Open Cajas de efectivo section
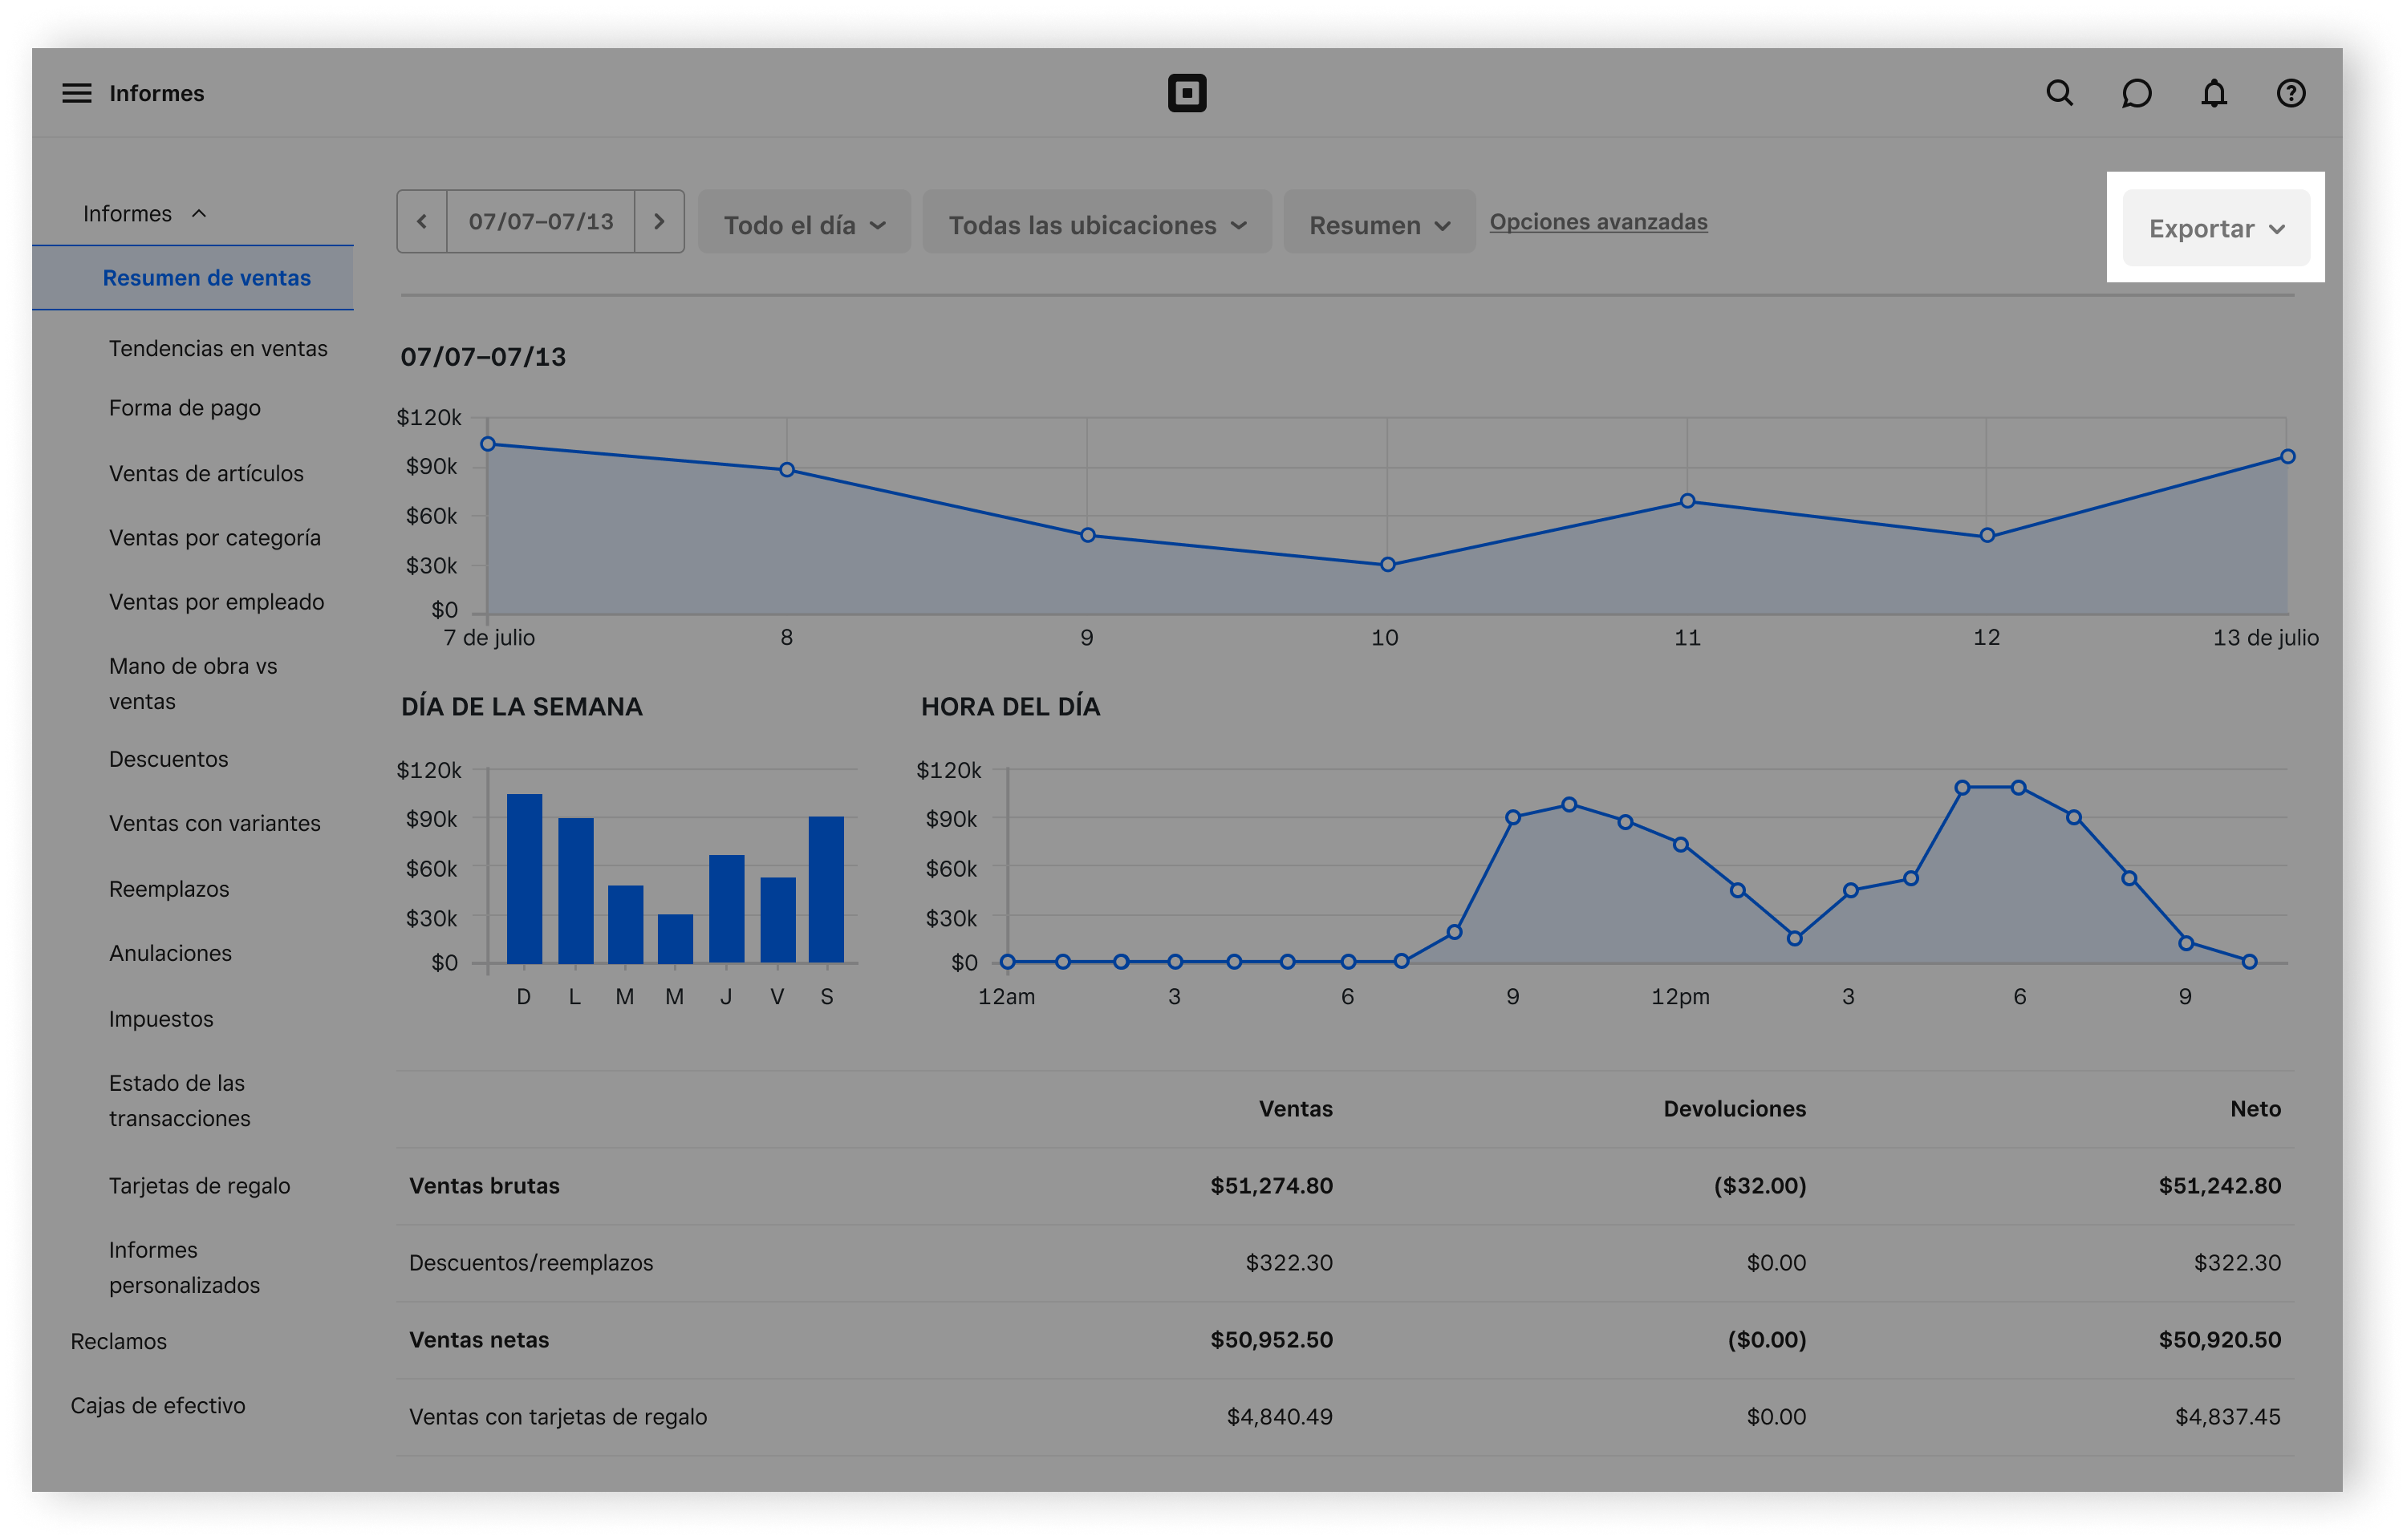The image size is (2407, 1540). pos(158,1405)
